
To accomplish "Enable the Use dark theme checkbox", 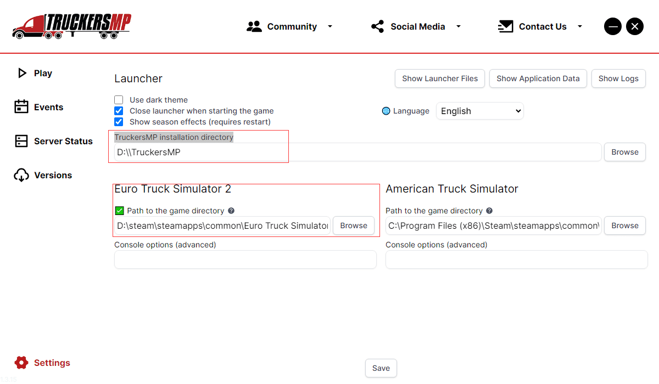I will click(119, 100).
